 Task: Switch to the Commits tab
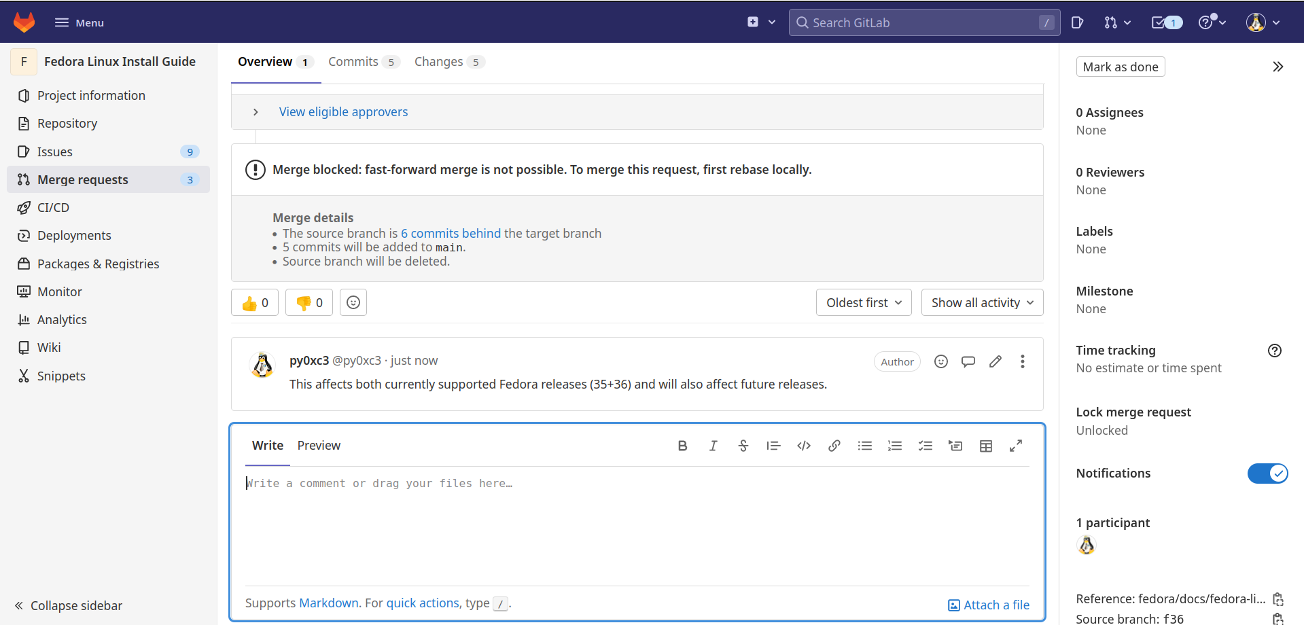[x=364, y=62]
